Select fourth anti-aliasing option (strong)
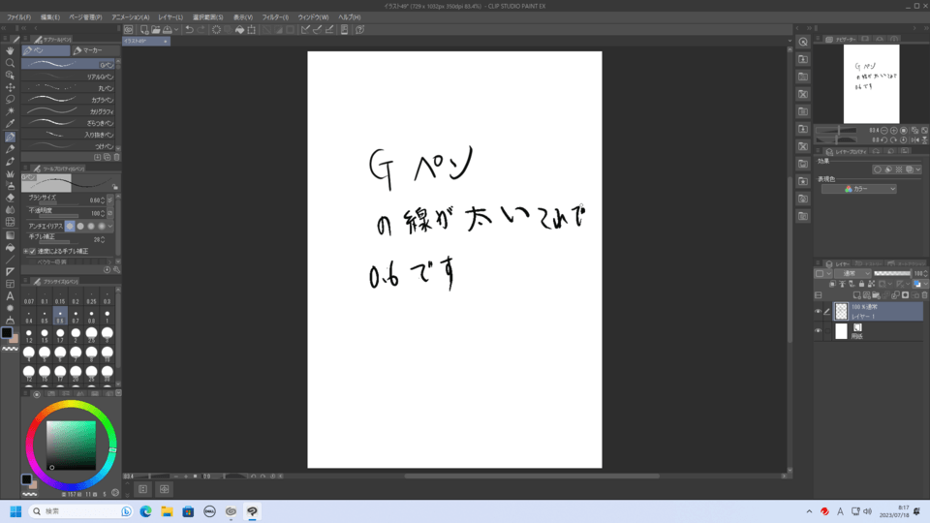Screen dimensions: 930x523 coord(102,226)
